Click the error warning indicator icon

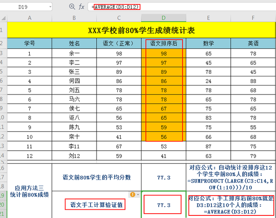(132, 194)
